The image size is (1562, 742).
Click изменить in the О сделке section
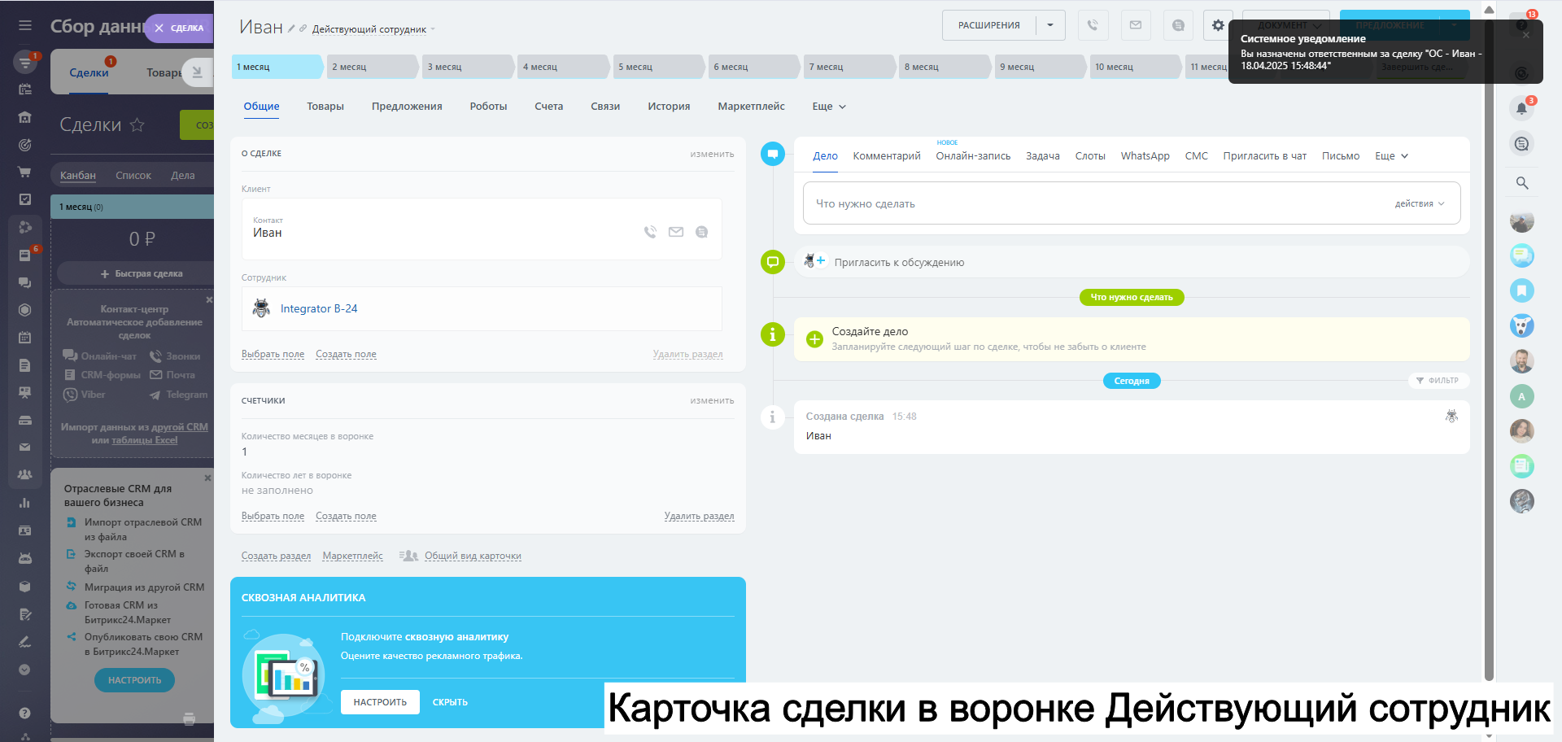(x=712, y=154)
